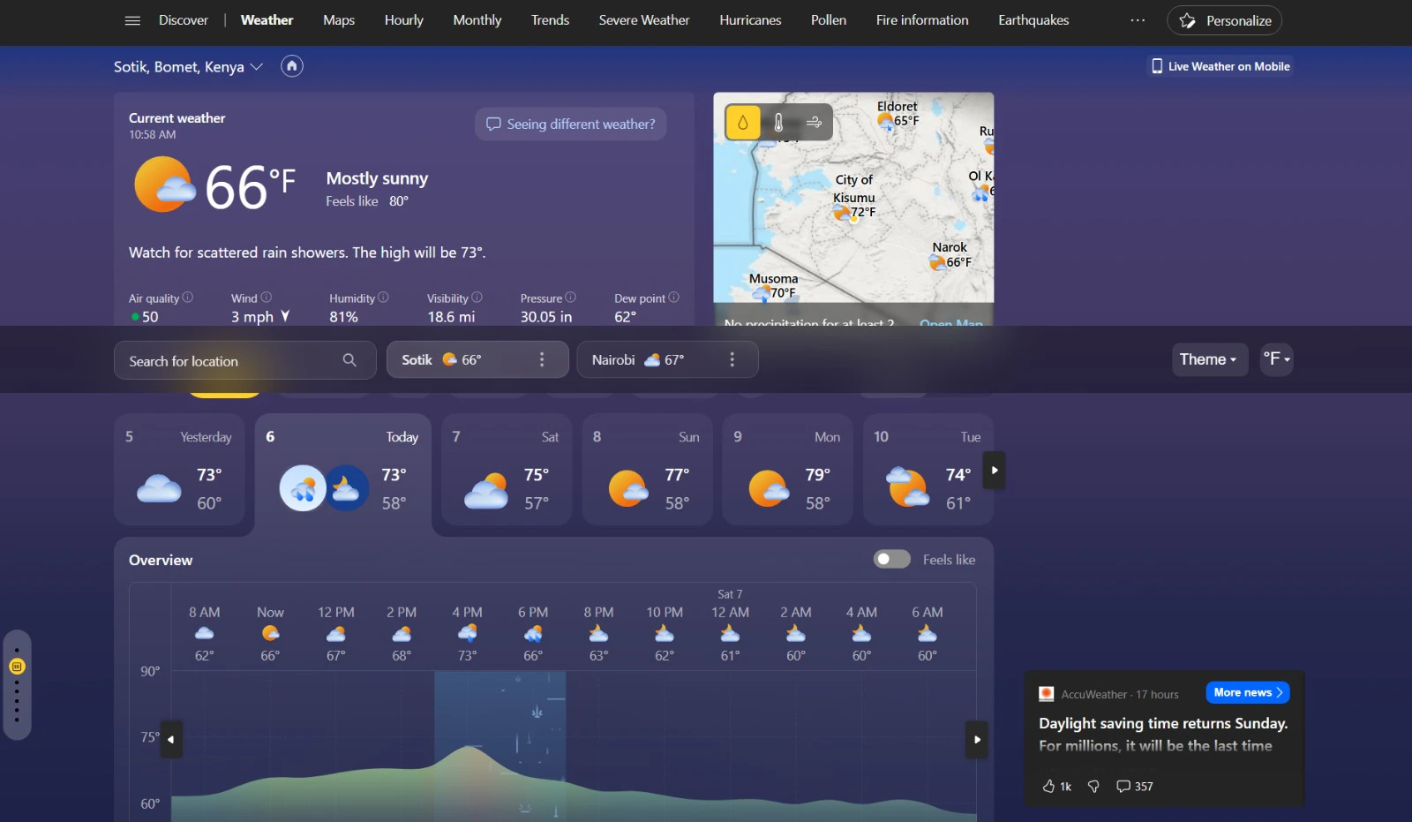This screenshot has height=822, width=1412.
Task: Select the precipitation layer on the map
Action: click(x=742, y=123)
